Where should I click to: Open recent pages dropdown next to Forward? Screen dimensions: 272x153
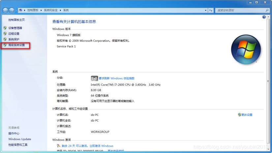coord(16,11)
